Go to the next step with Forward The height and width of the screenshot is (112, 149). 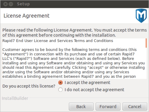pyautogui.click(x=108, y=106)
